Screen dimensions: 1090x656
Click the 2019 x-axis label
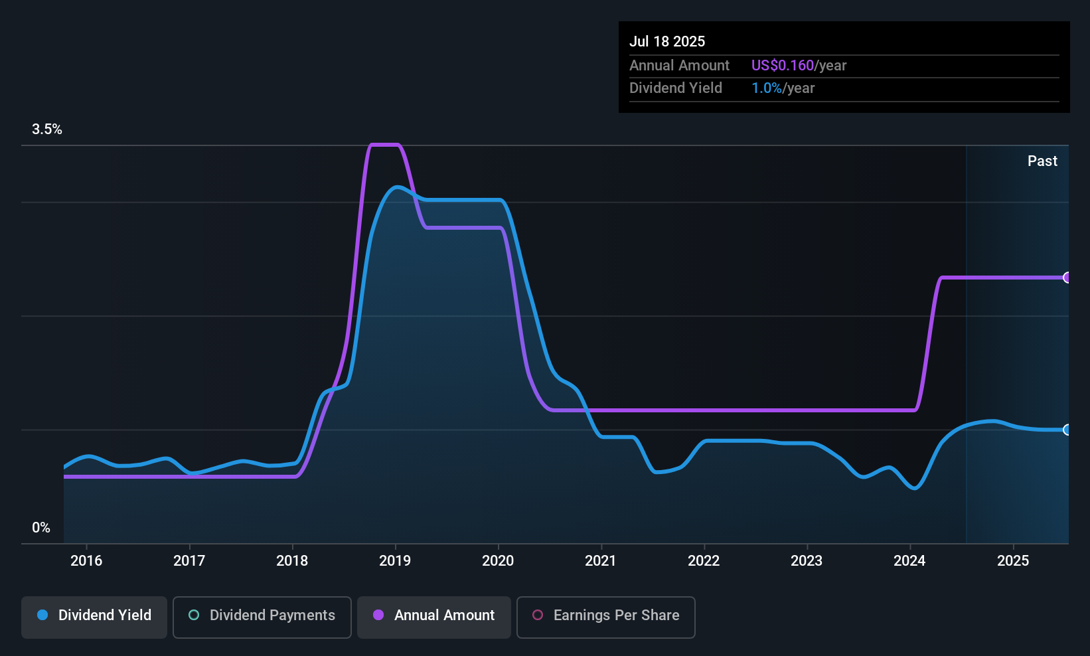pos(395,560)
